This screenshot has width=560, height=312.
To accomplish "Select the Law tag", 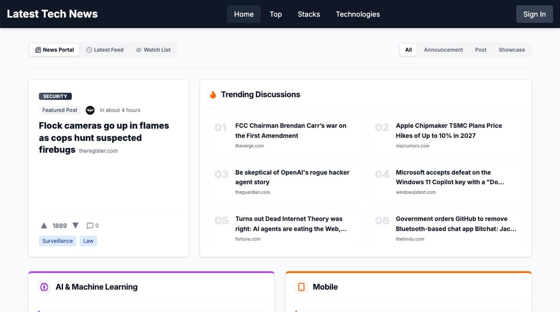I will pos(88,241).
